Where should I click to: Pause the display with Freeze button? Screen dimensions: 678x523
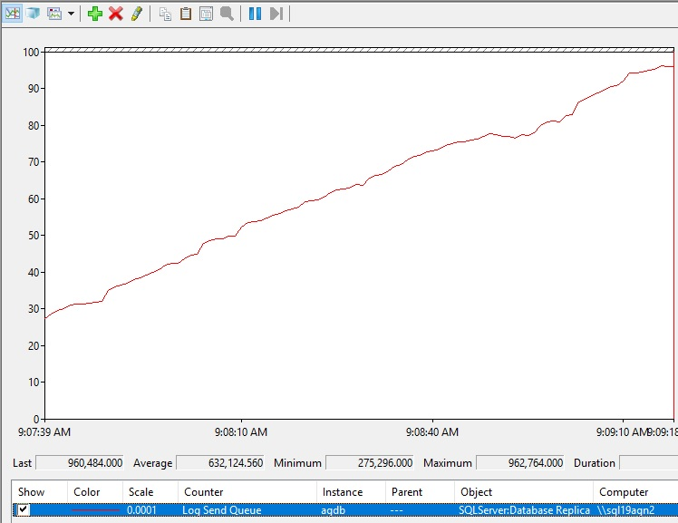(x=255, y=14)
